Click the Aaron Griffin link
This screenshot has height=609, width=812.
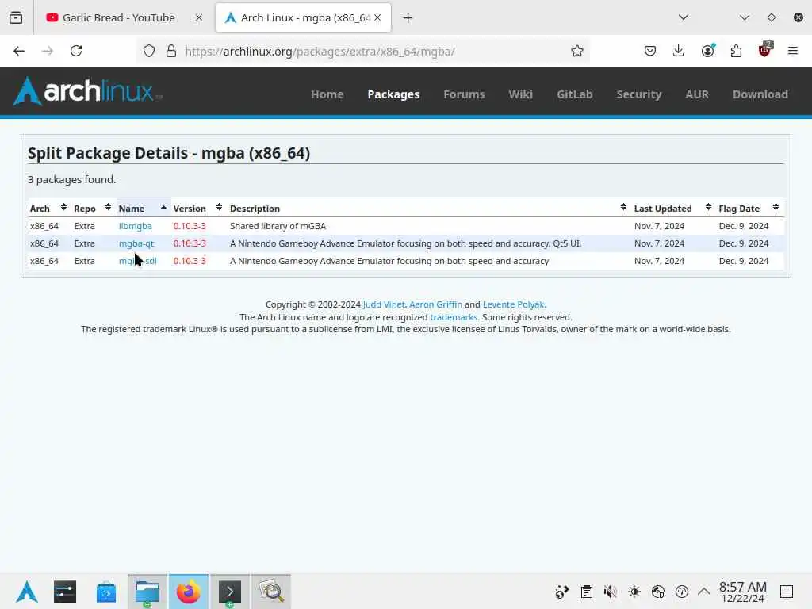pos(435,304)
